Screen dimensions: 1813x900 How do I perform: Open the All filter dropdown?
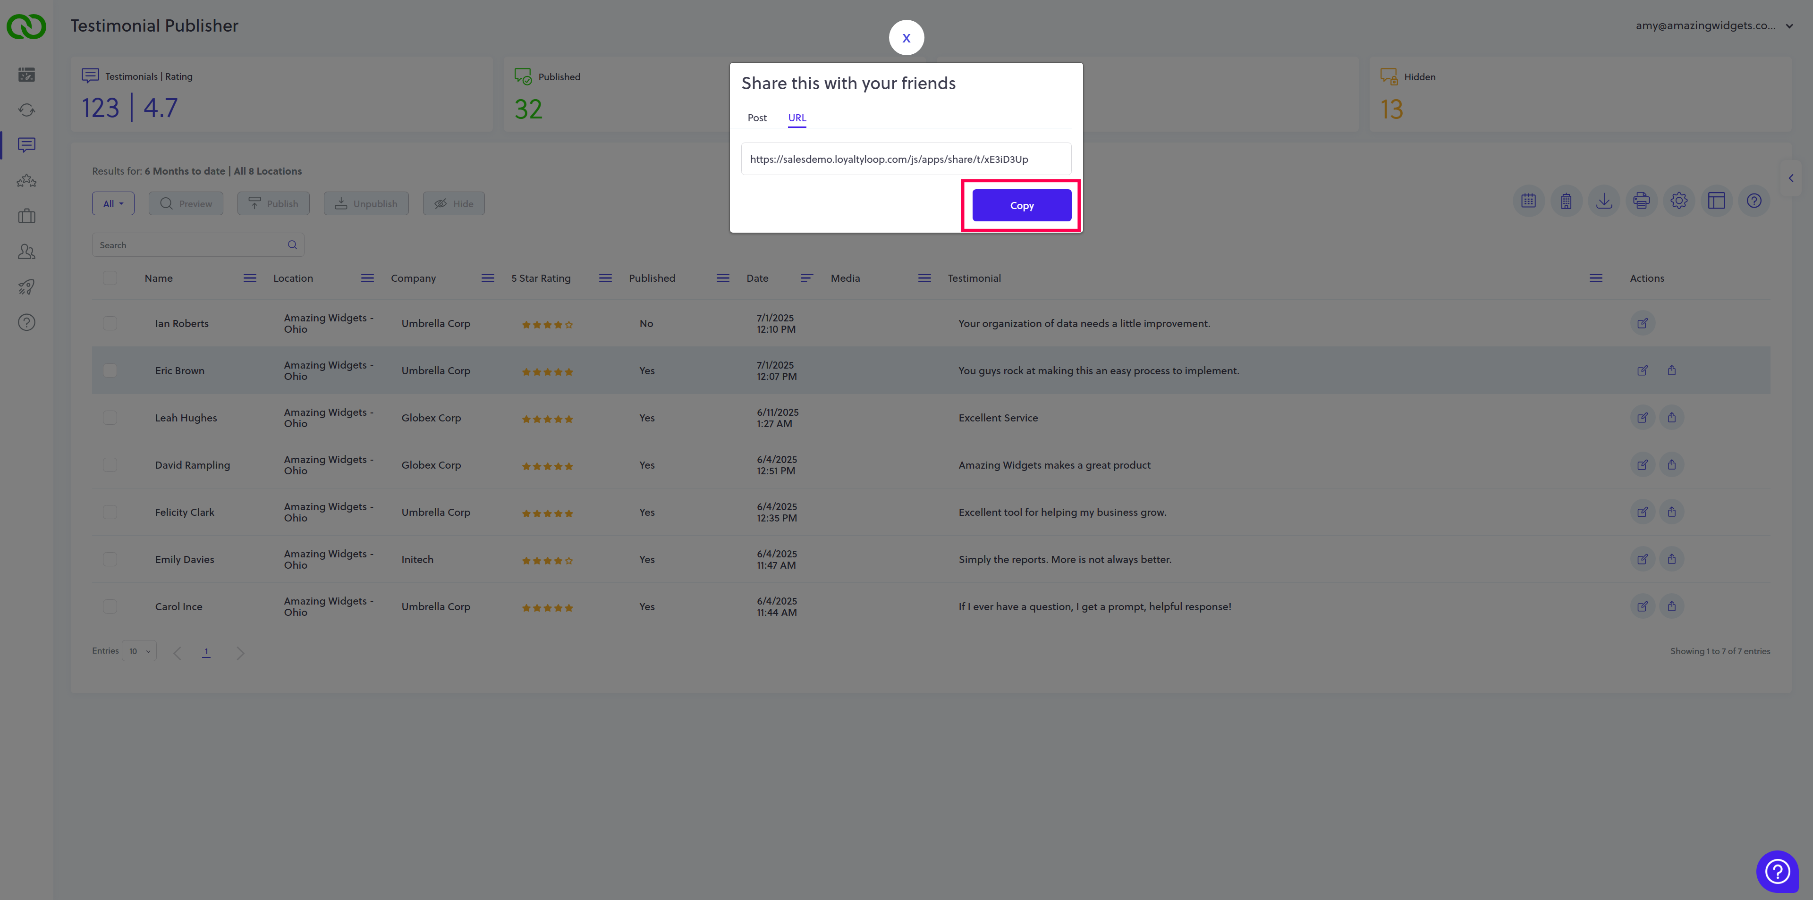tap(113, 204)
